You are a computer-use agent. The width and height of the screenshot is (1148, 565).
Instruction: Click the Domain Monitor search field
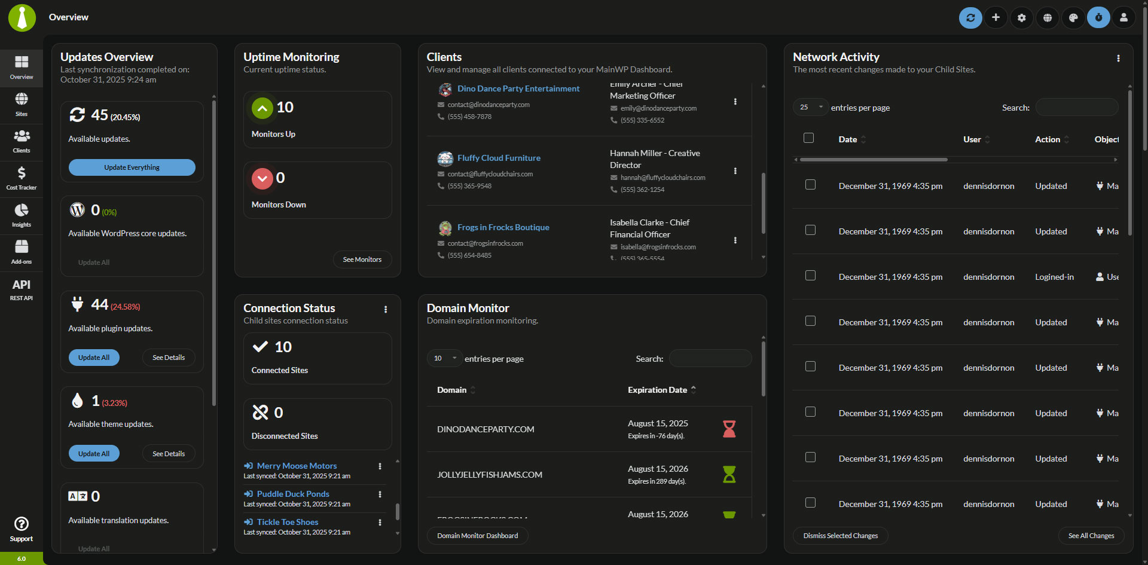point(710,359)
